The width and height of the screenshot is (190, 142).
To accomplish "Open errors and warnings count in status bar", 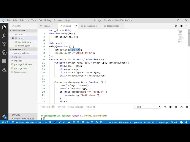I will click(x=6, y=122).
